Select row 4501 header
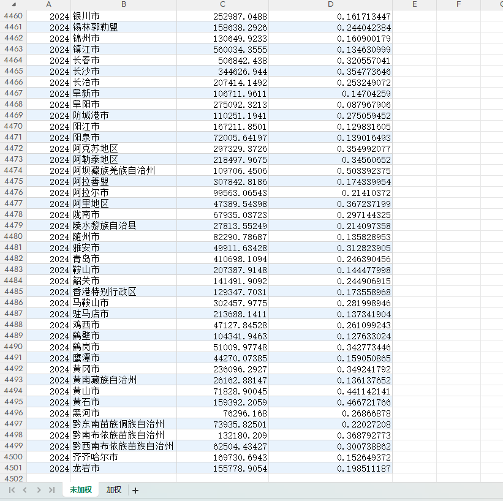This screenshot has width=503, height=501. [x=13, y=468]
